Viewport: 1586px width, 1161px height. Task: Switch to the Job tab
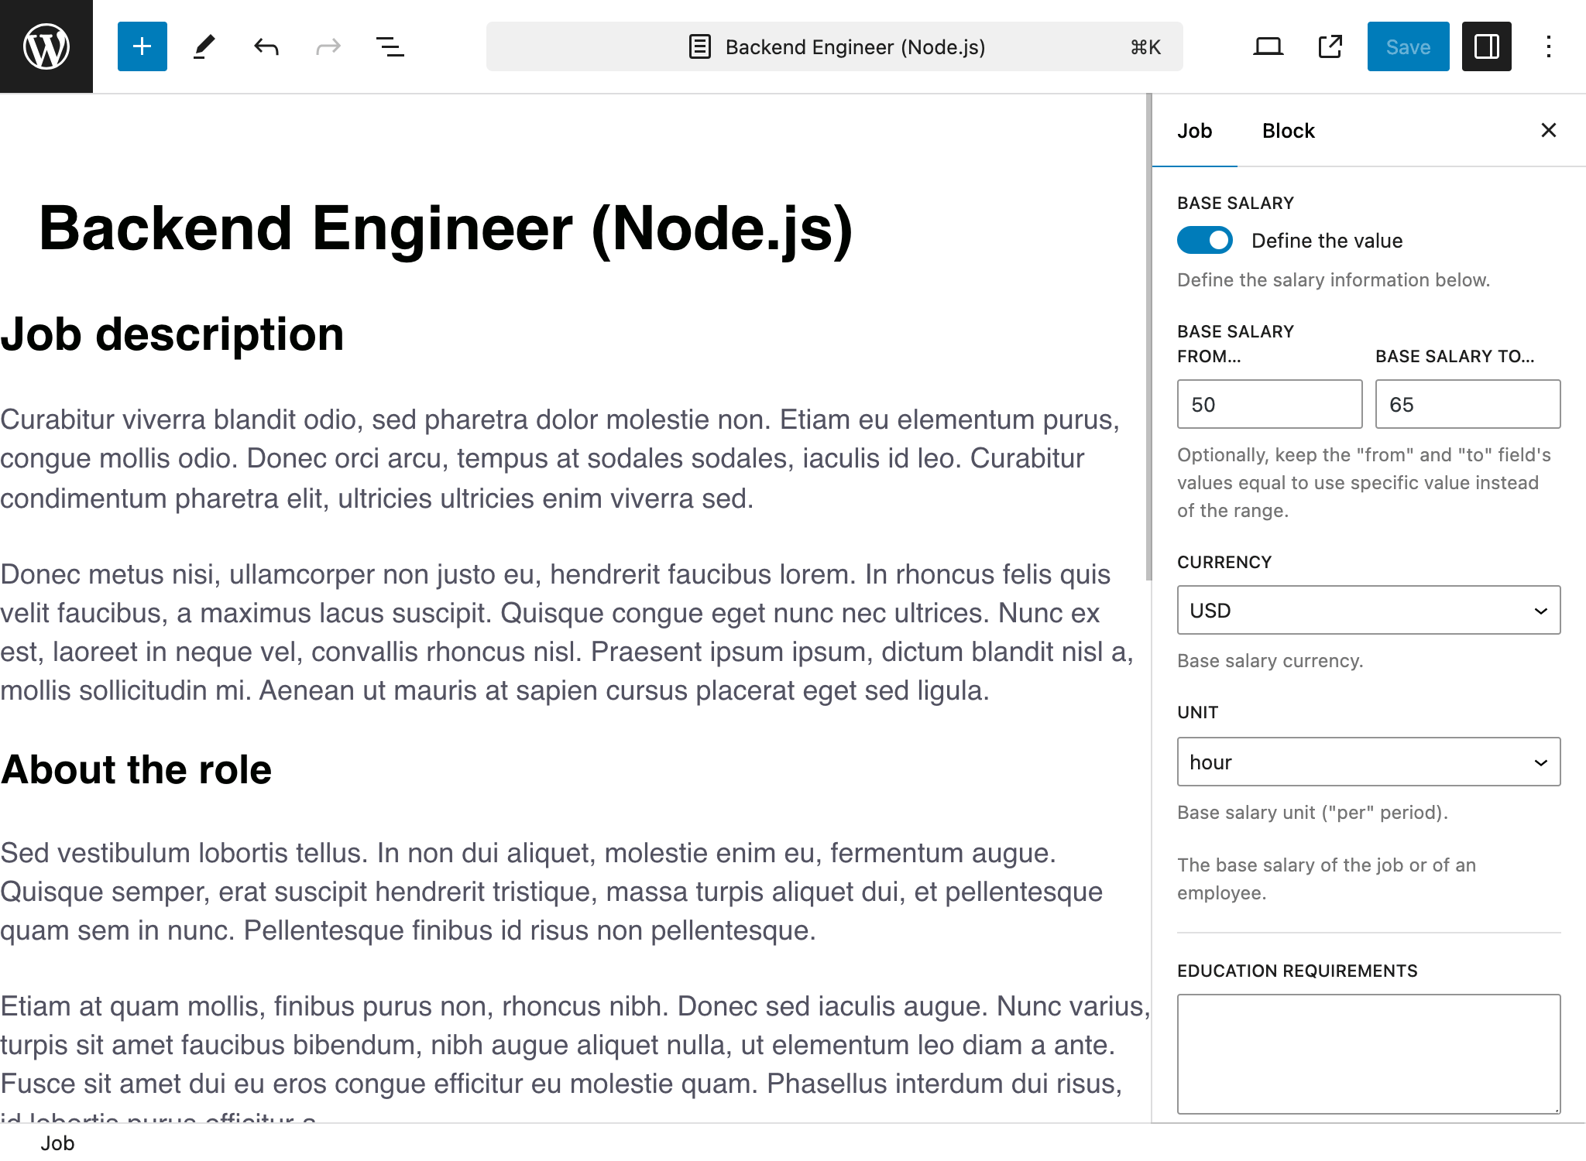(1194, 131)
